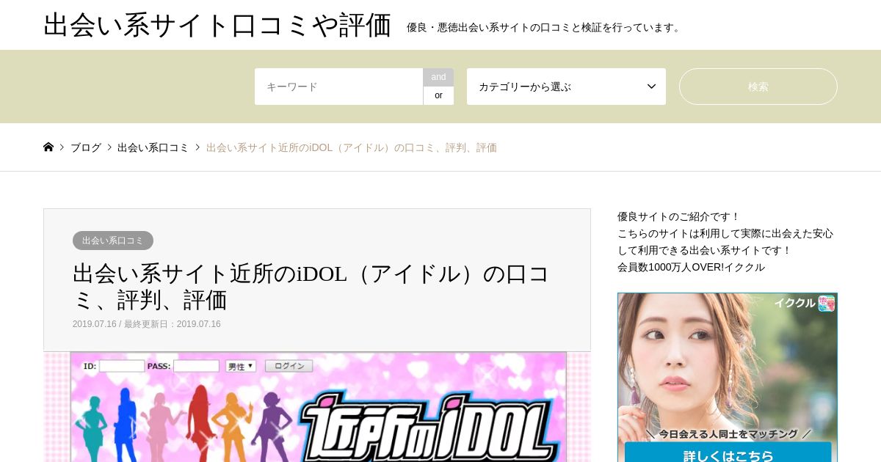
Task: Click the article date 2019.07.16 text
Action: click(94, 324)
